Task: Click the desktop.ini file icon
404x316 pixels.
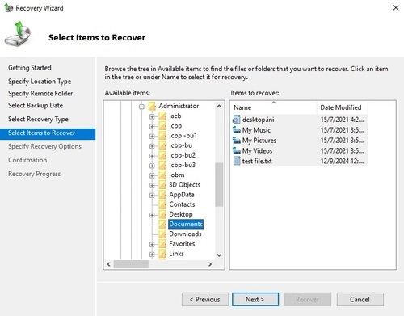Action: point(237,120)
